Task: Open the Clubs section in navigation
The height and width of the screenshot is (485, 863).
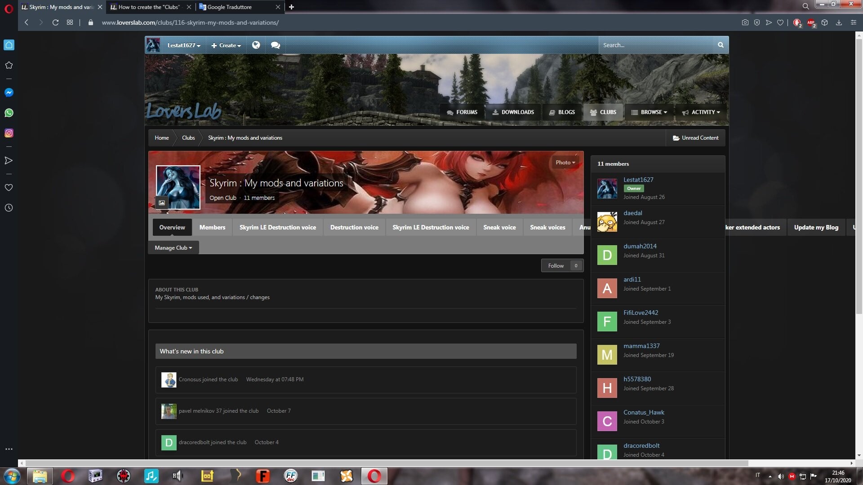Action: coord(603,112)
